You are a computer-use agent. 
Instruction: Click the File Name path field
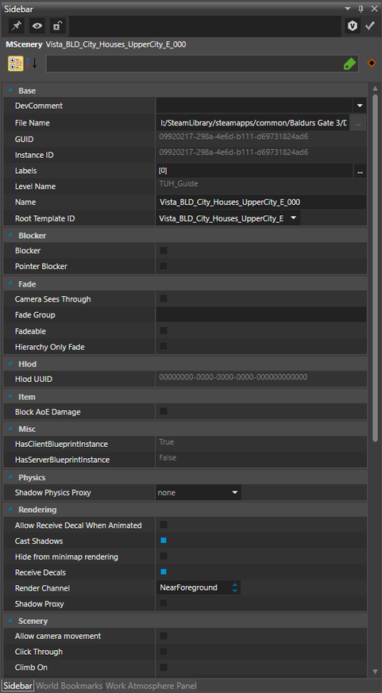click(x=253, y=123)
